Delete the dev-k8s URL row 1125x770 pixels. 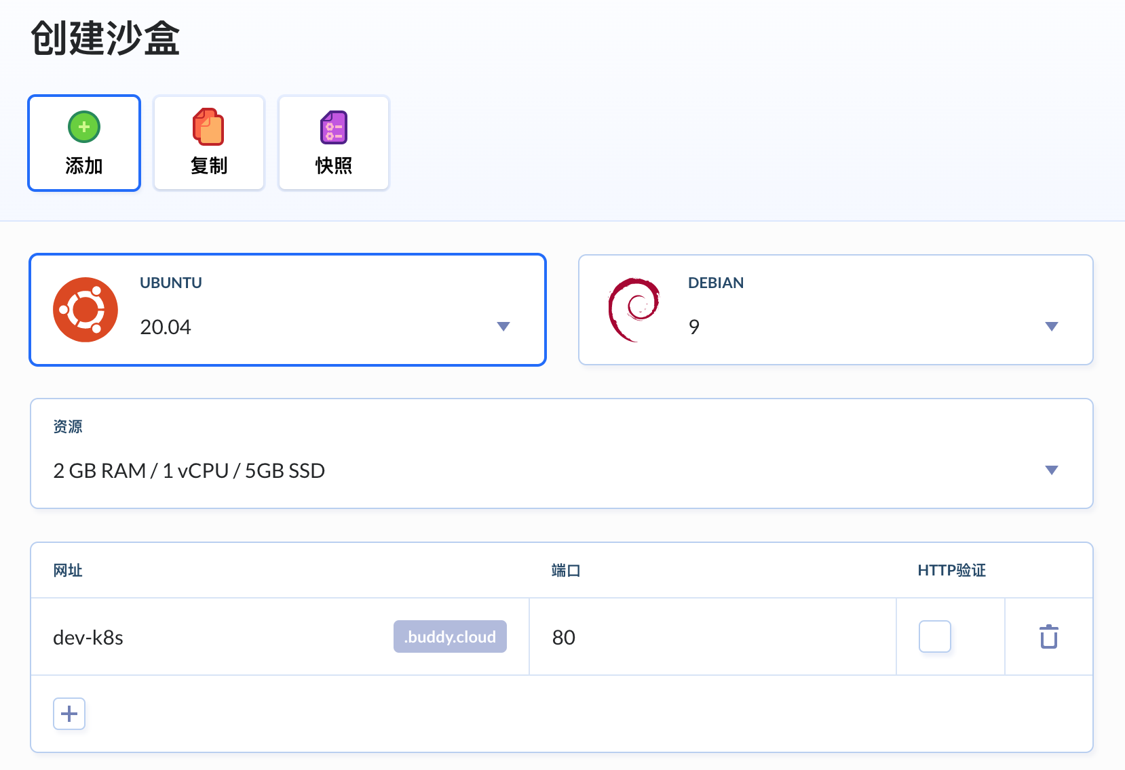(1048, 636)
